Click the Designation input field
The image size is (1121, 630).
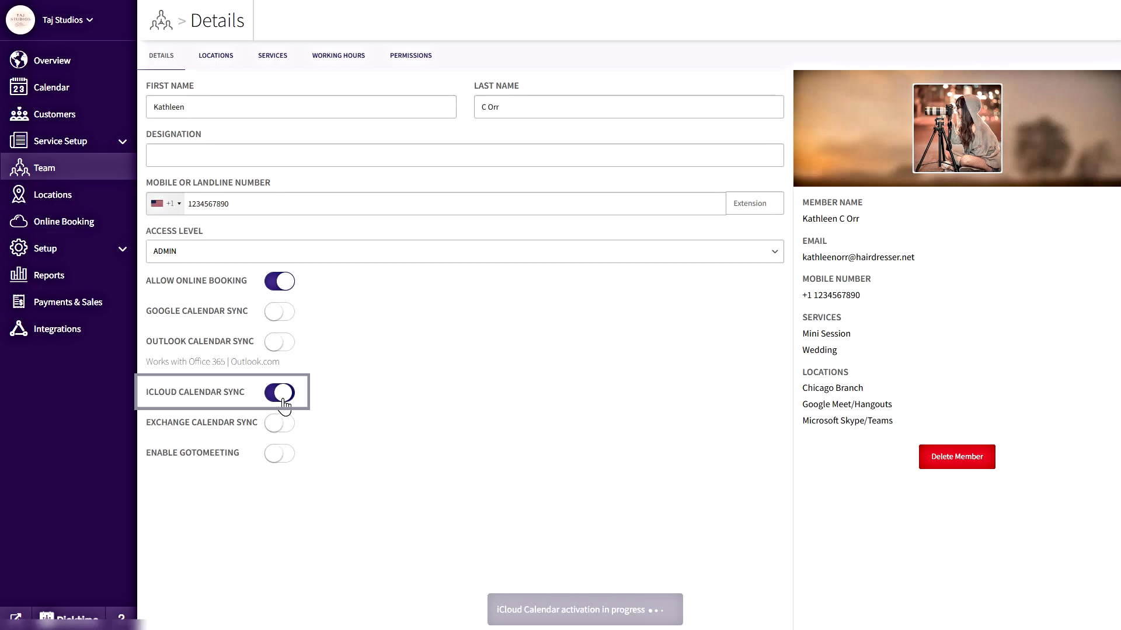click(x=464, y=155)
